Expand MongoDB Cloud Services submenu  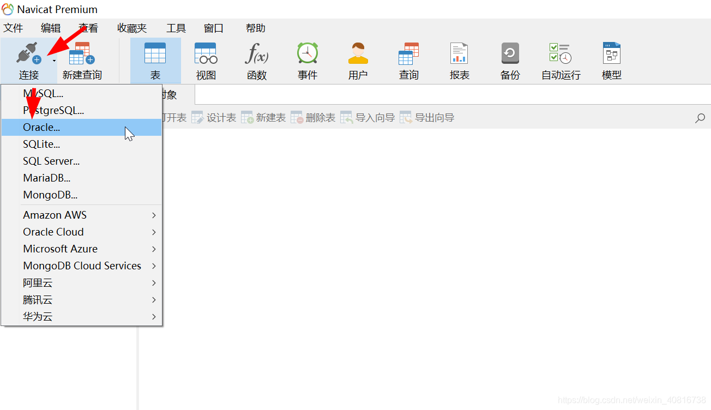click(x=81, y=266)
